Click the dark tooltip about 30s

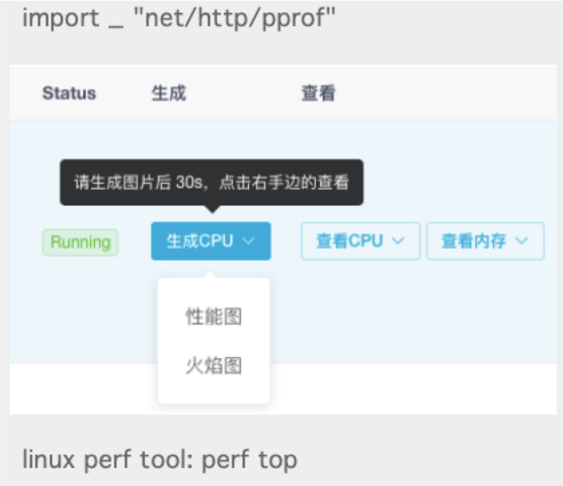212,182
